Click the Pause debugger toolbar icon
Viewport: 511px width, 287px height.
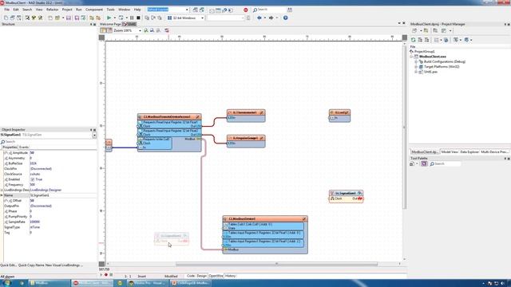point(132,18)
